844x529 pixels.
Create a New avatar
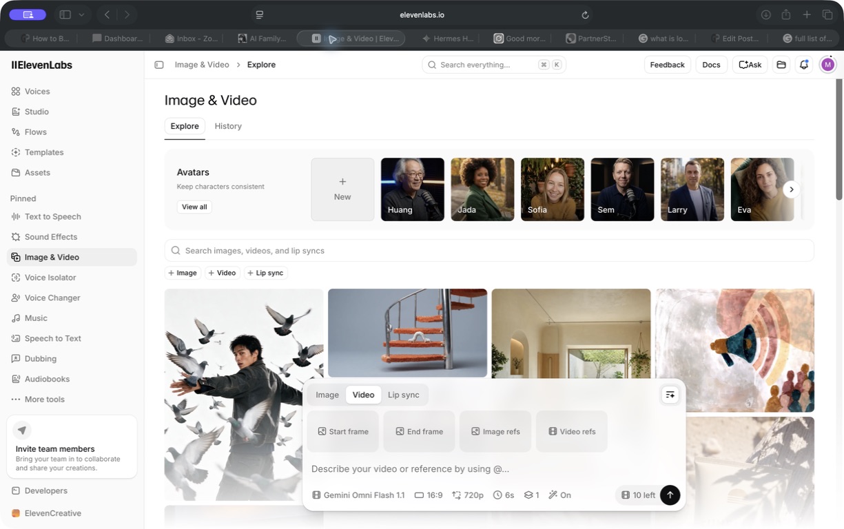coord(342,189)
